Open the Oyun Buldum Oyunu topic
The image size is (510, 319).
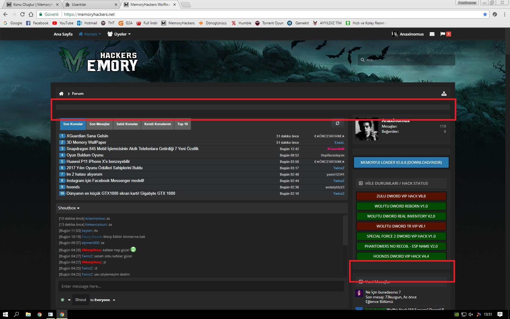click(85, 155)
